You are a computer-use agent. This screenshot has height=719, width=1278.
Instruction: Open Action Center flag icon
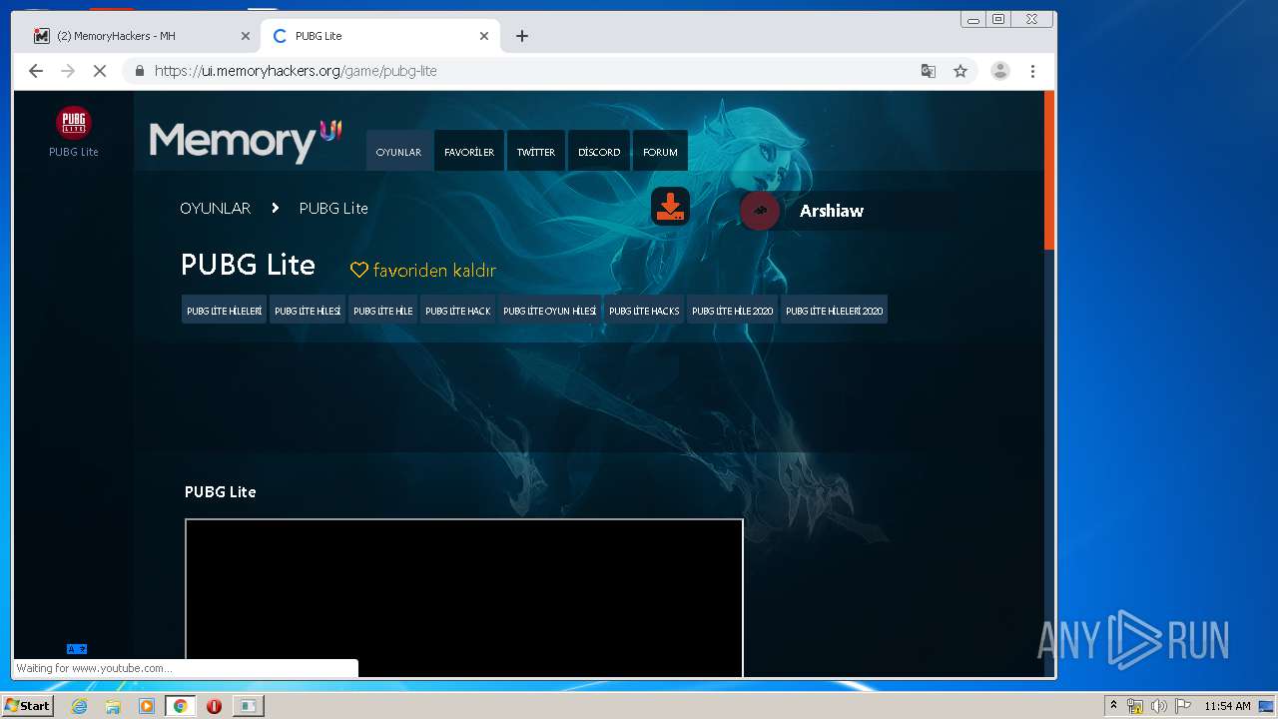pyautogui.click(x=1182, y=706)
